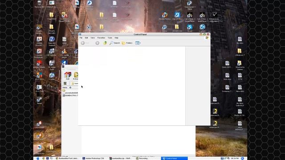Open the Help menu in Control Panel
This screenshot has height=160, width=285.
[x=117, y=38]
